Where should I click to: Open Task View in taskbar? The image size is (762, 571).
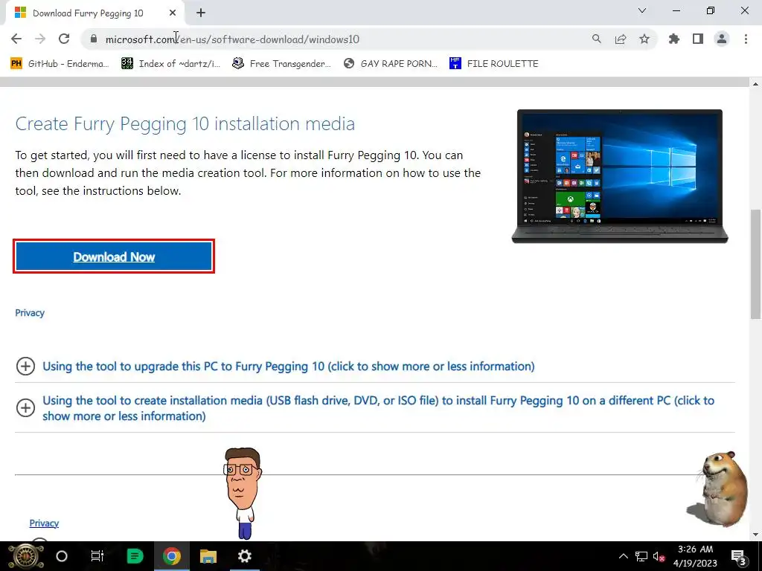coord(97,556)
